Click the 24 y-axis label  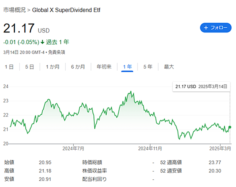[x=6, y=87]
